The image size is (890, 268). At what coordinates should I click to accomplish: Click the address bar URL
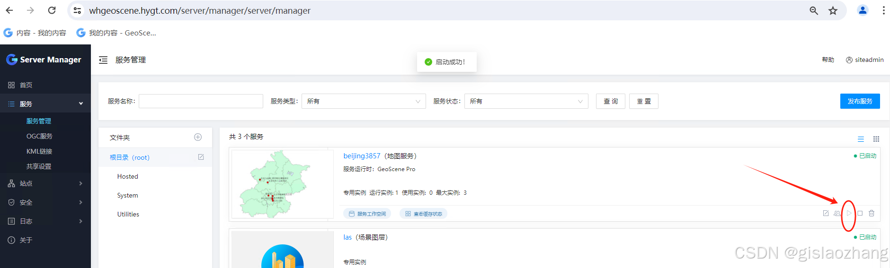[200, 10]
